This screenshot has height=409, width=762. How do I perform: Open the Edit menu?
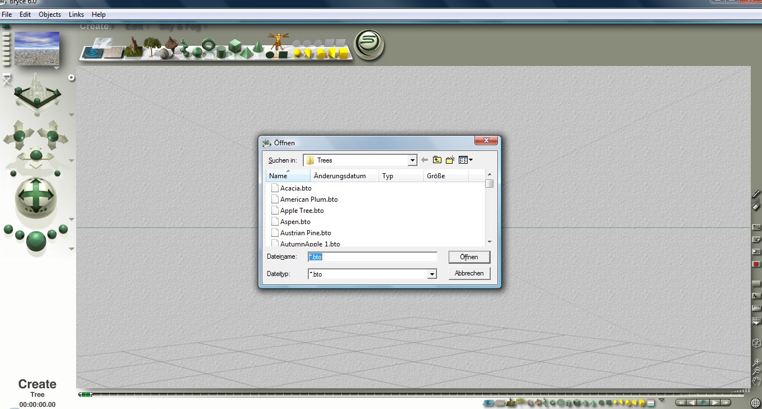pyautogui.click(x=25, y=15)
